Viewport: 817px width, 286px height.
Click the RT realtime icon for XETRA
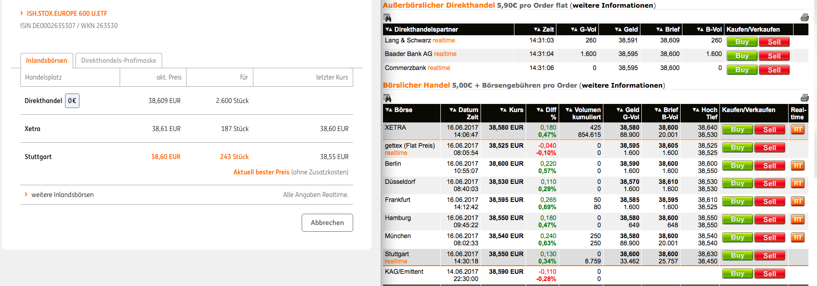[798, 130]
